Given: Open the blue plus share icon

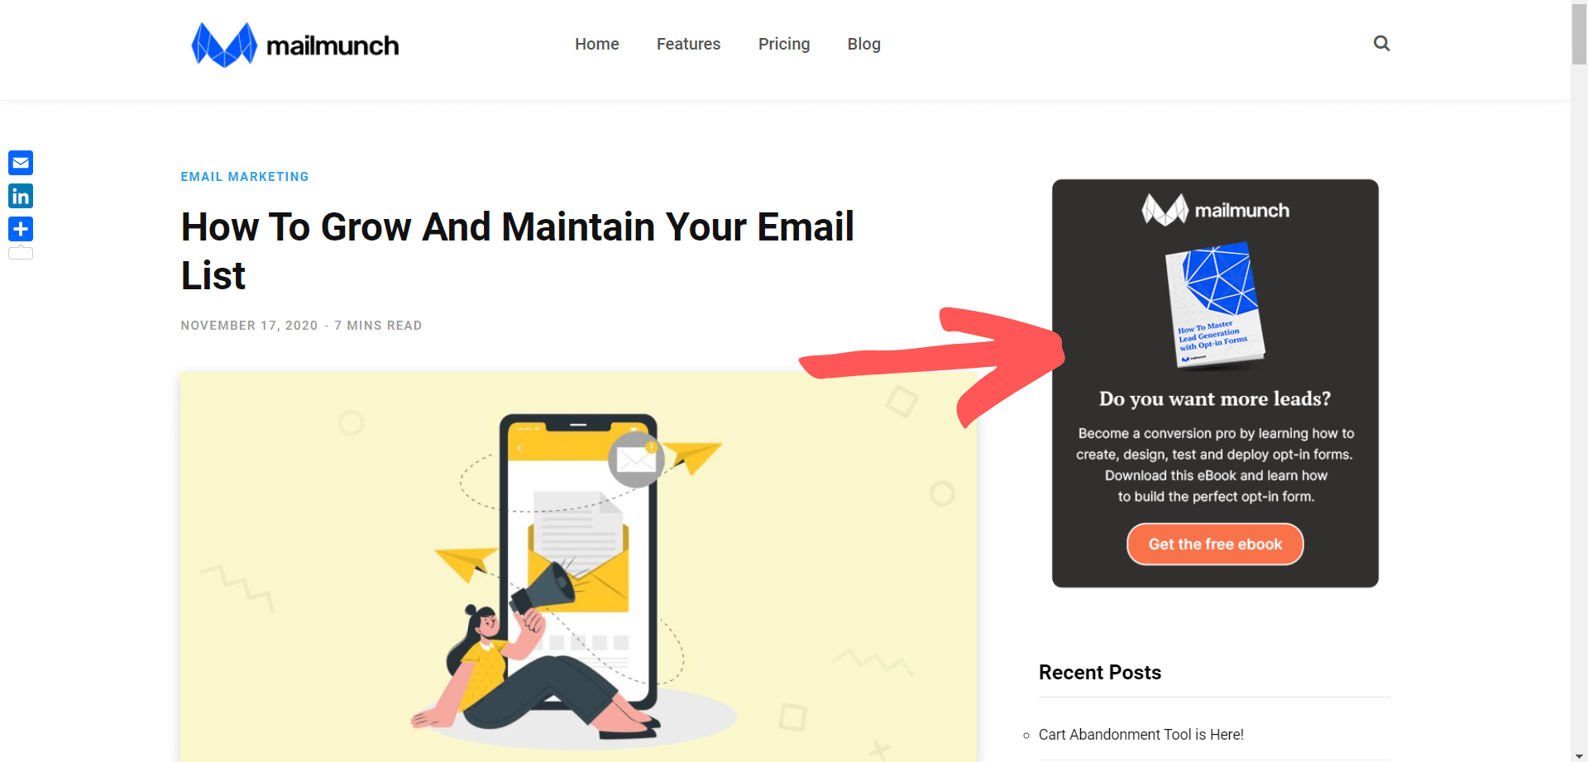Looking at the screenshot, I should [21, 229].
